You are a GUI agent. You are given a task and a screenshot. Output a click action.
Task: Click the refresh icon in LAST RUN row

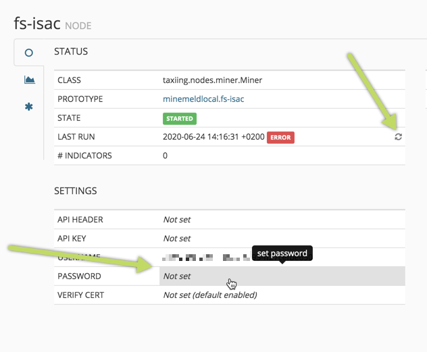pyautogui.click(x=399, y=137)
